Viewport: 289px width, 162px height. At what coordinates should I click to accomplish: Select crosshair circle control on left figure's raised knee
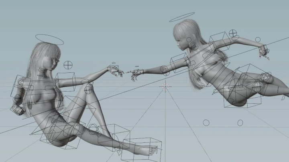(x=88, y=90)
